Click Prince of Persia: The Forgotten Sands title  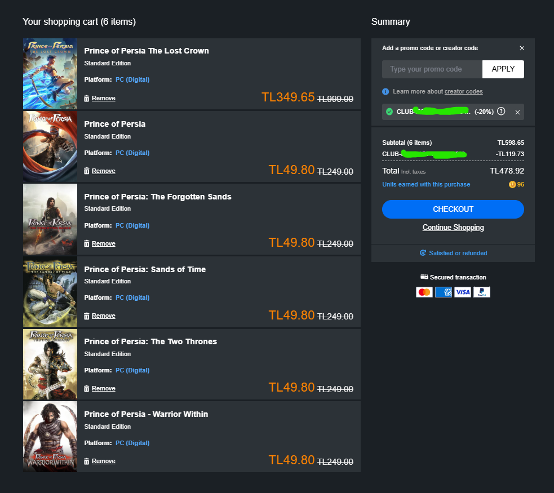click(x=158, y=197)
